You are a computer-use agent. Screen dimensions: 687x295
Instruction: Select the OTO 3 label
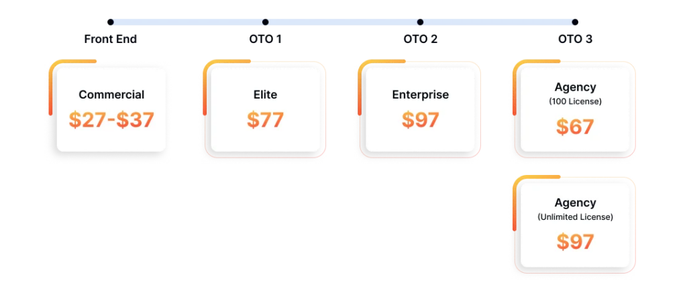(x=575, y=39)
